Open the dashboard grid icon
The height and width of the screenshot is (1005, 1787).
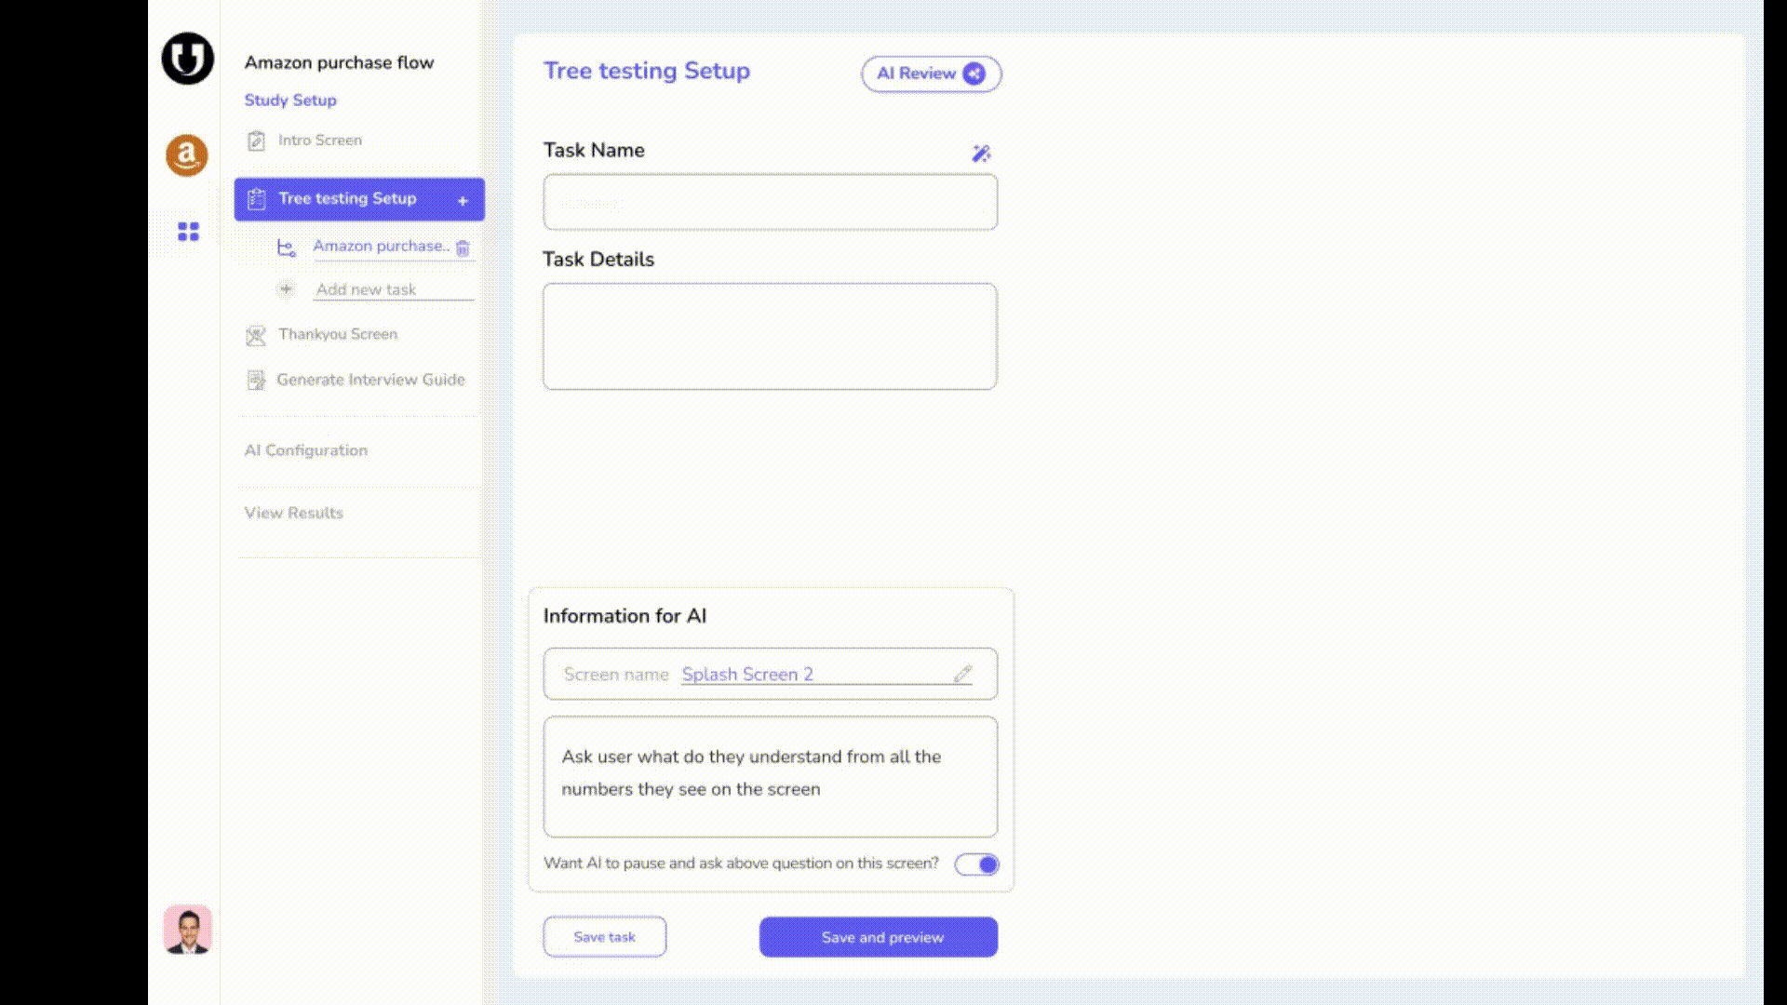point(188,232)
